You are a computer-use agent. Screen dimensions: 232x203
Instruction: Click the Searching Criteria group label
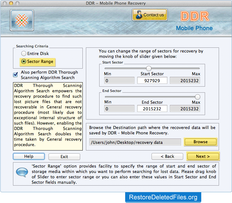coord(32,46)
